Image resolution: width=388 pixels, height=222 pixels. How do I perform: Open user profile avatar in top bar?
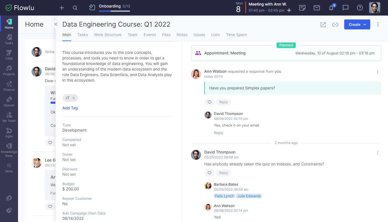(375, 8)
